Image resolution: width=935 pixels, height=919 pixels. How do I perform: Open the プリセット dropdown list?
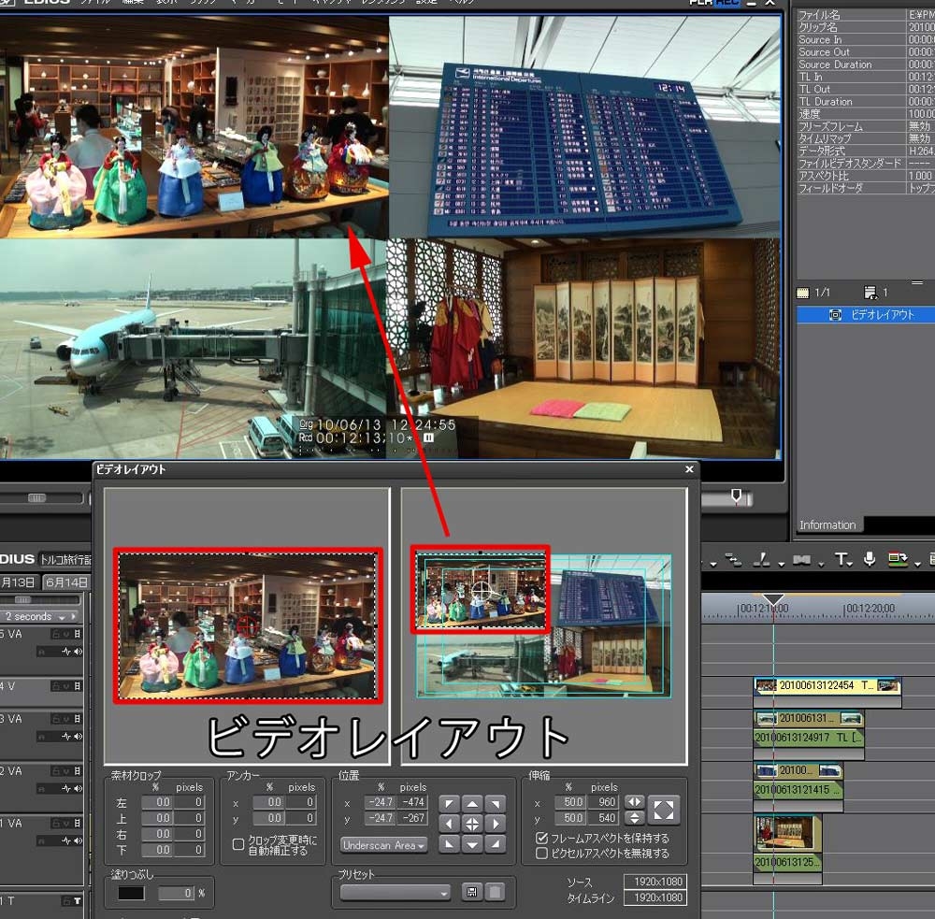coord(396,892)
